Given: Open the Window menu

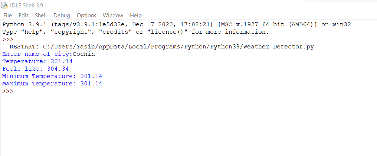Looking at the screenshot, I should point(113,16).
